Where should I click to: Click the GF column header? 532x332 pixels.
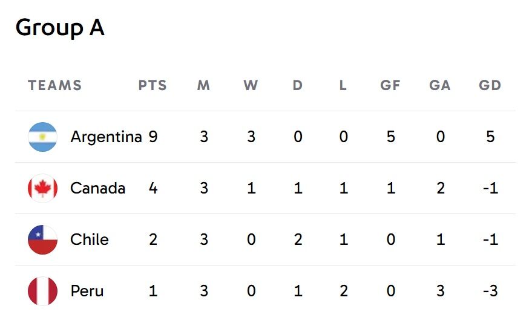(390, 85)
